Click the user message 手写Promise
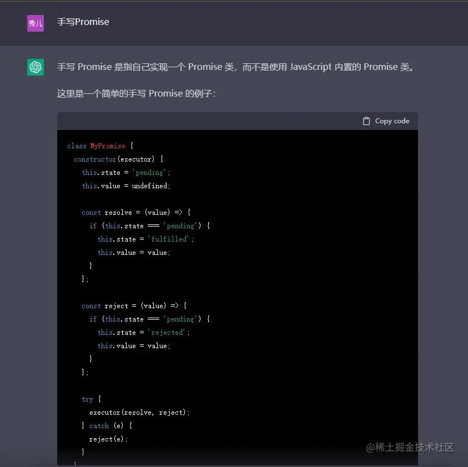The height and width of the screenshot is (467, 468). 83,22
